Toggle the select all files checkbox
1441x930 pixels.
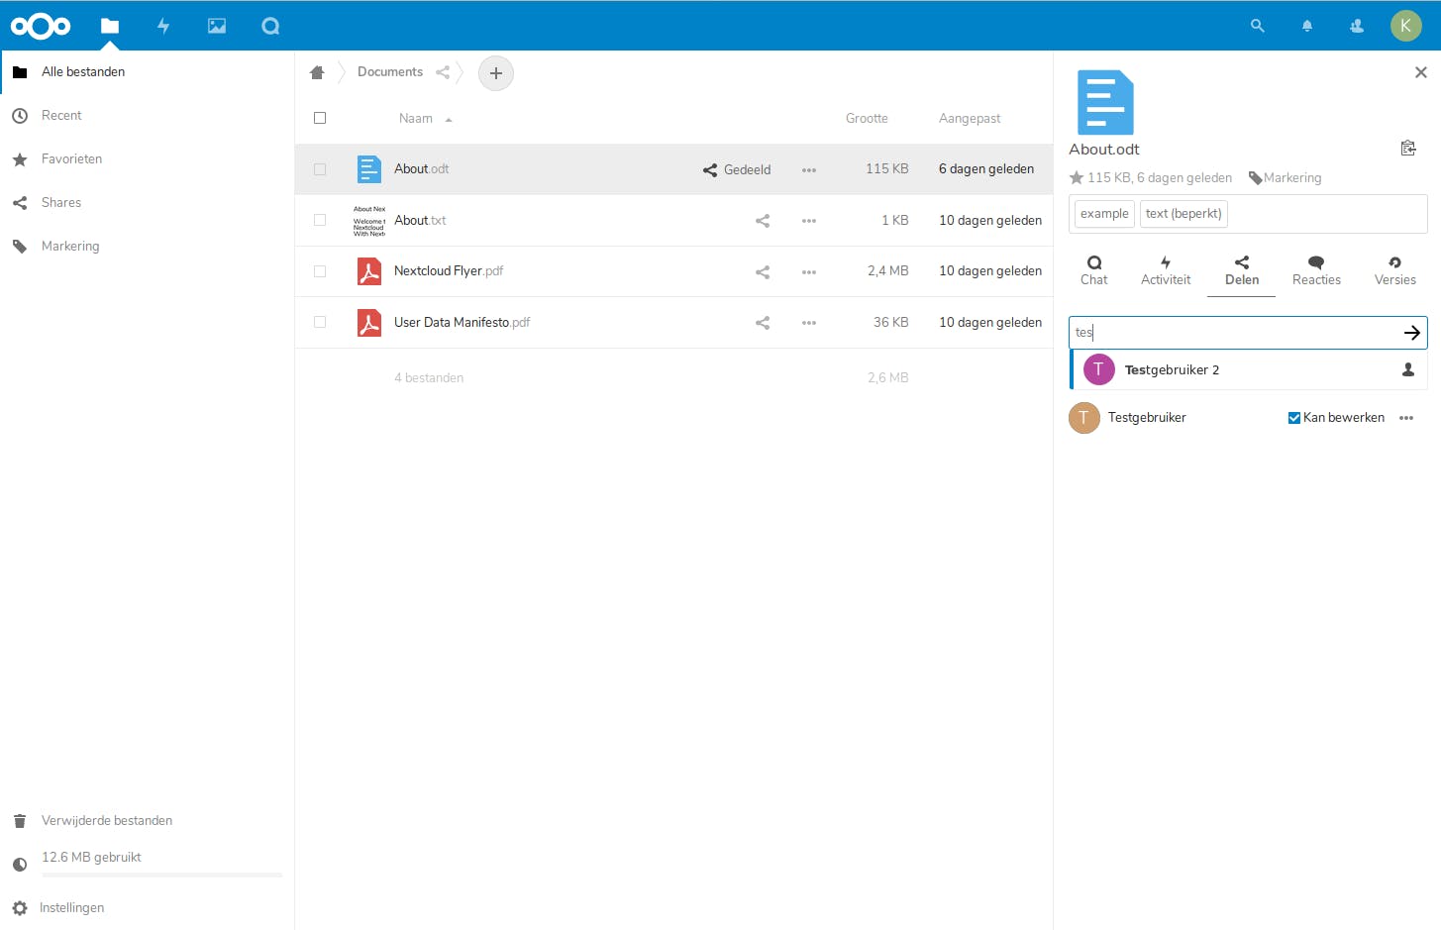point(320,118)
